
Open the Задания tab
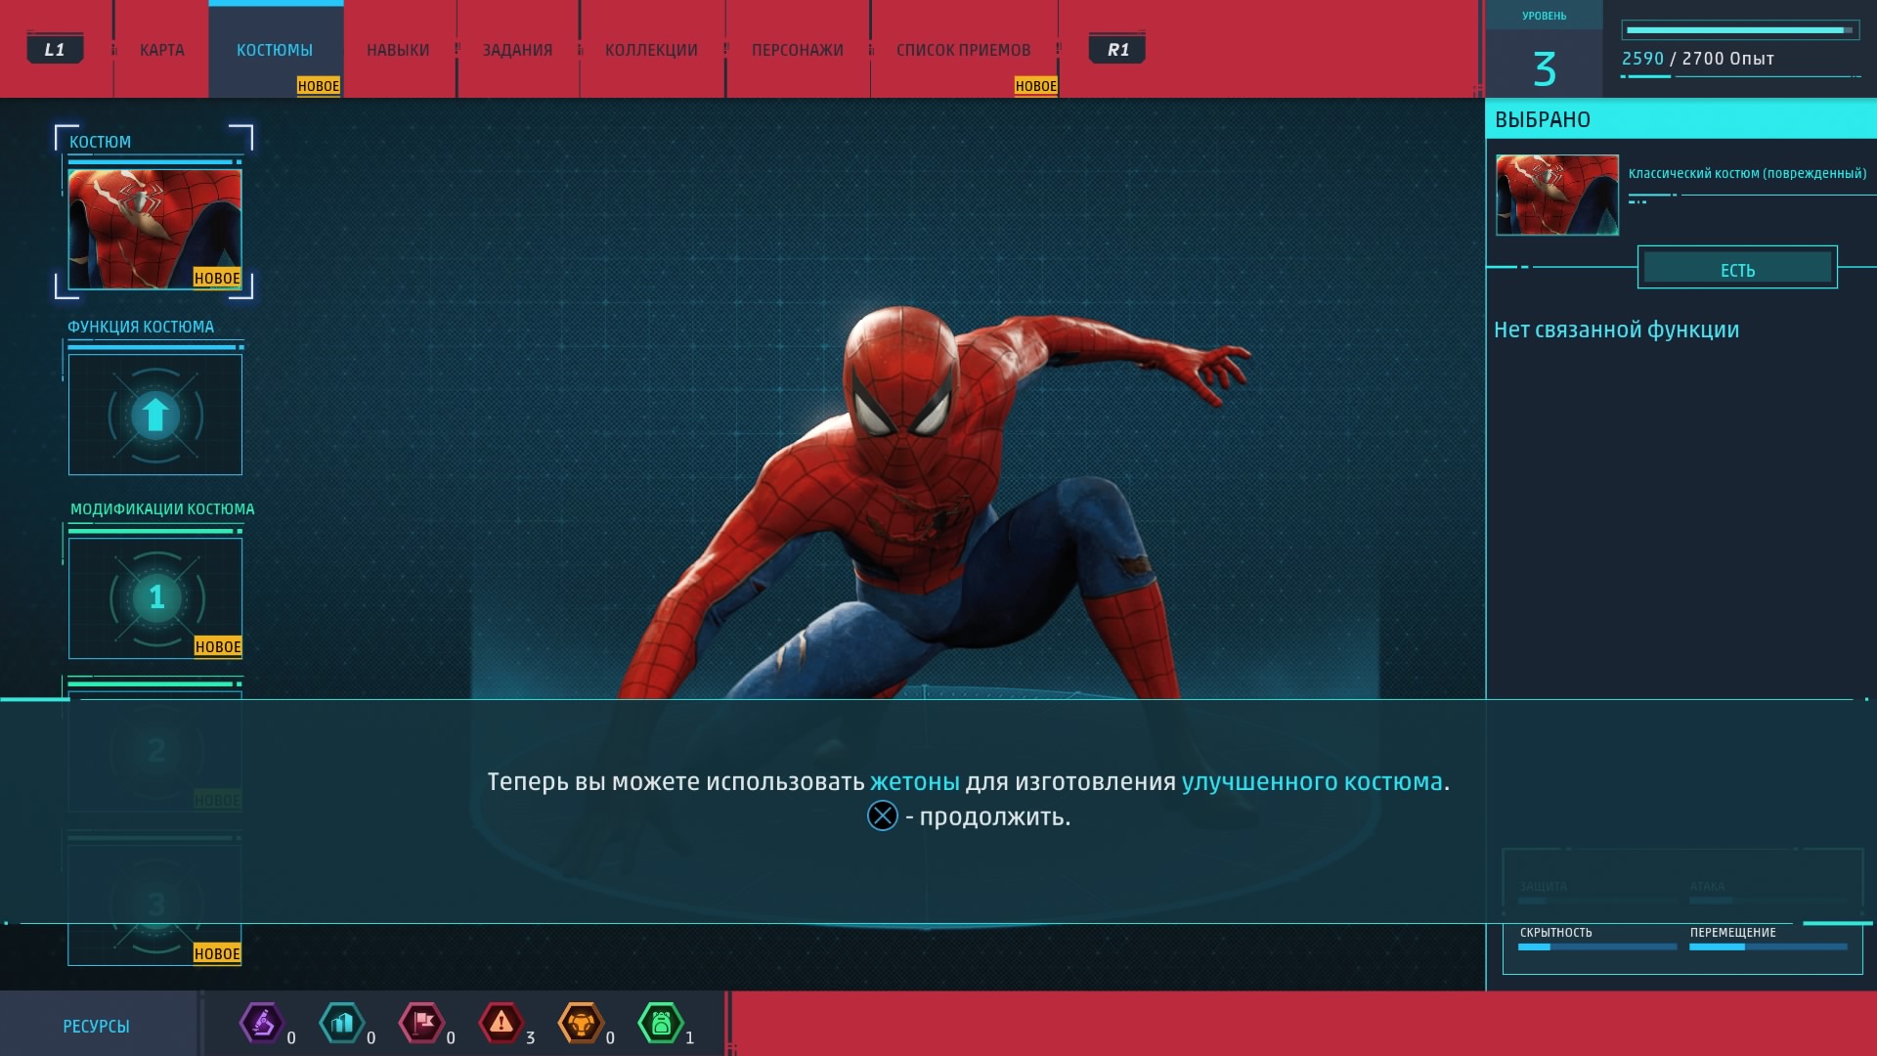tap(517, 50)
